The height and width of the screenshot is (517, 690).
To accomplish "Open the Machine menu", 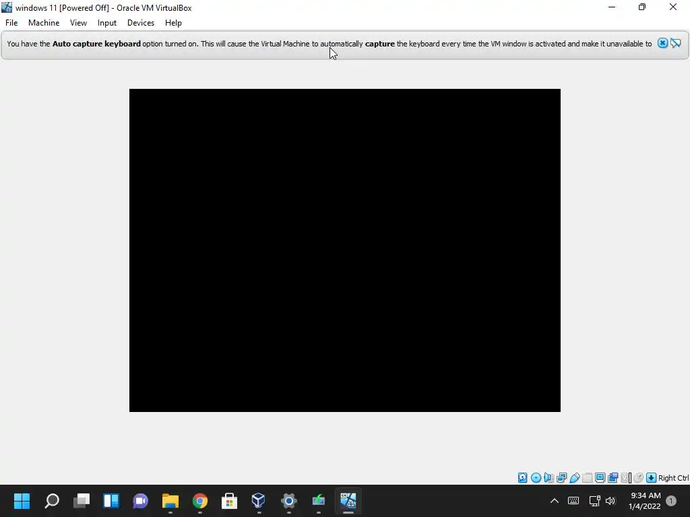I will click(44, 23).
